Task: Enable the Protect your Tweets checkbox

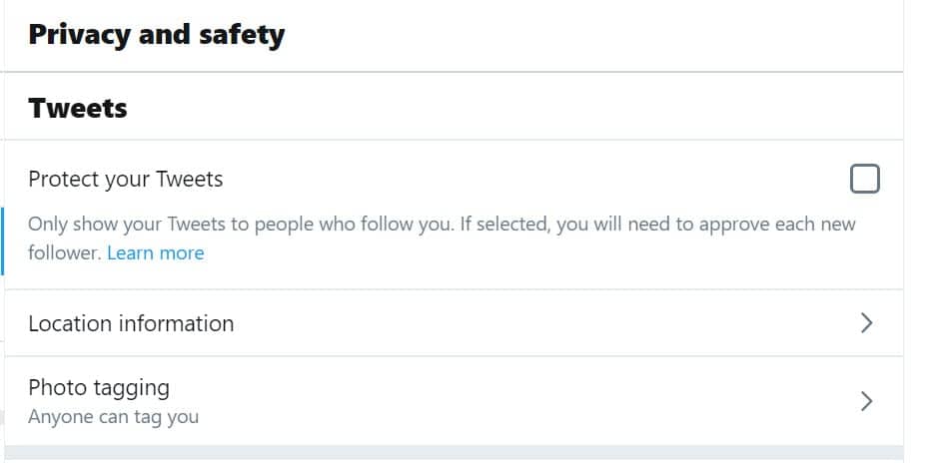Action: [864, 180]
